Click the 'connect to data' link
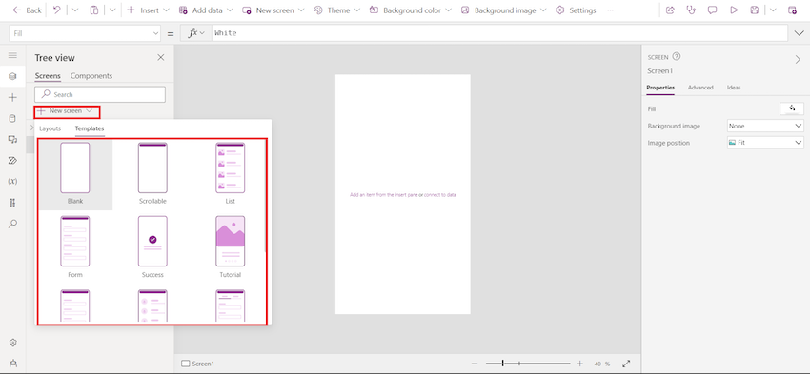This screenshot has height=374, width=810. coord(439,195)
